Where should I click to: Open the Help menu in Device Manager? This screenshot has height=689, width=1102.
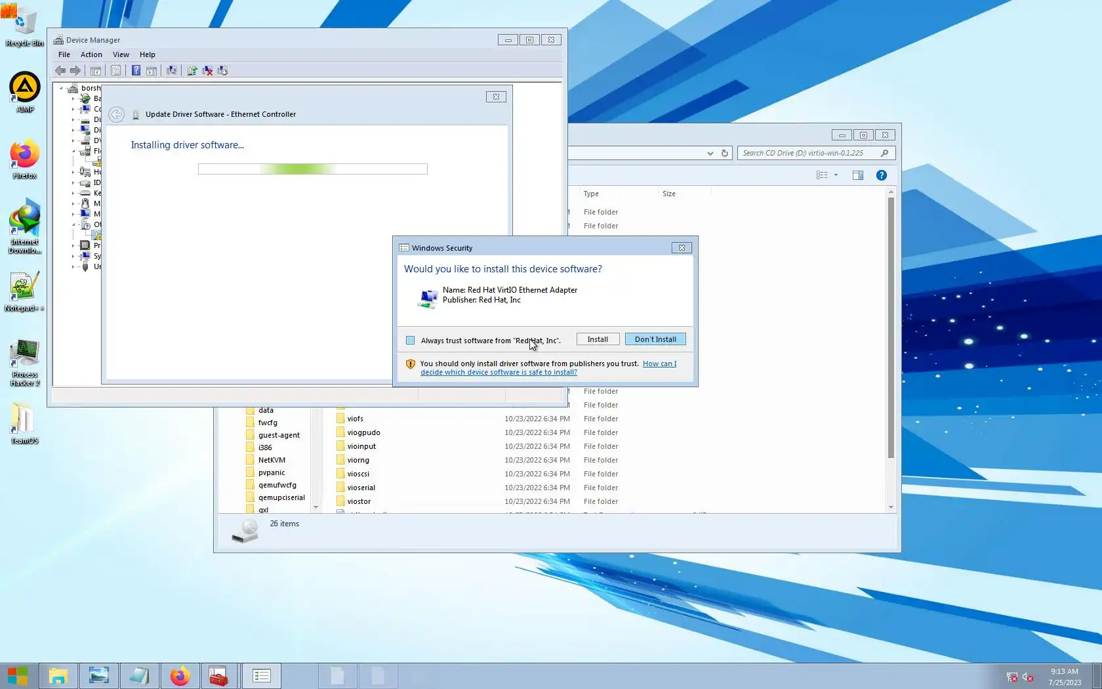click(148, 55)
